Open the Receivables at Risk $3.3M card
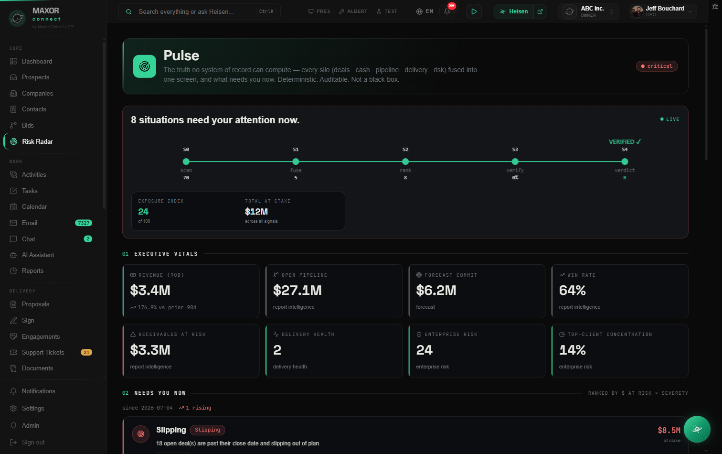This screenshot has height=454, width=722. [x=191, y=351]
